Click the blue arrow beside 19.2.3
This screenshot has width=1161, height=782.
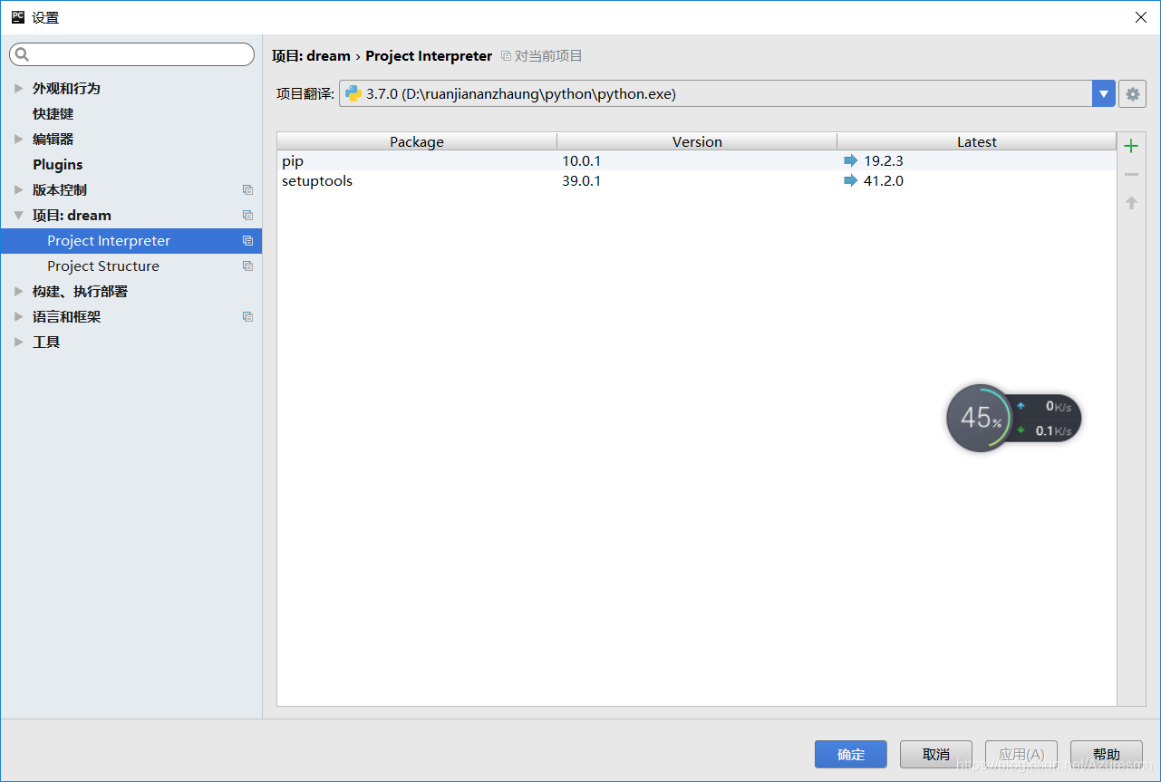850,160
